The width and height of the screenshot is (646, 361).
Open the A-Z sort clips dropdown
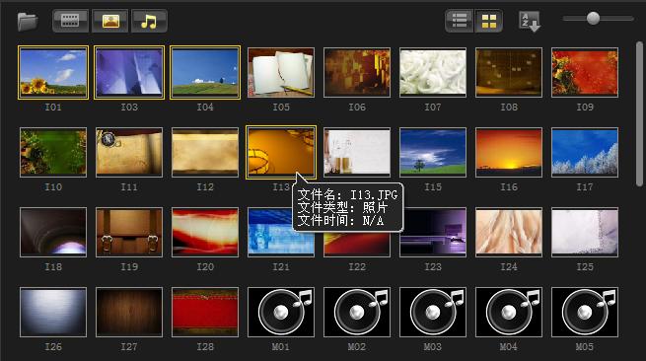coord(529,22)
